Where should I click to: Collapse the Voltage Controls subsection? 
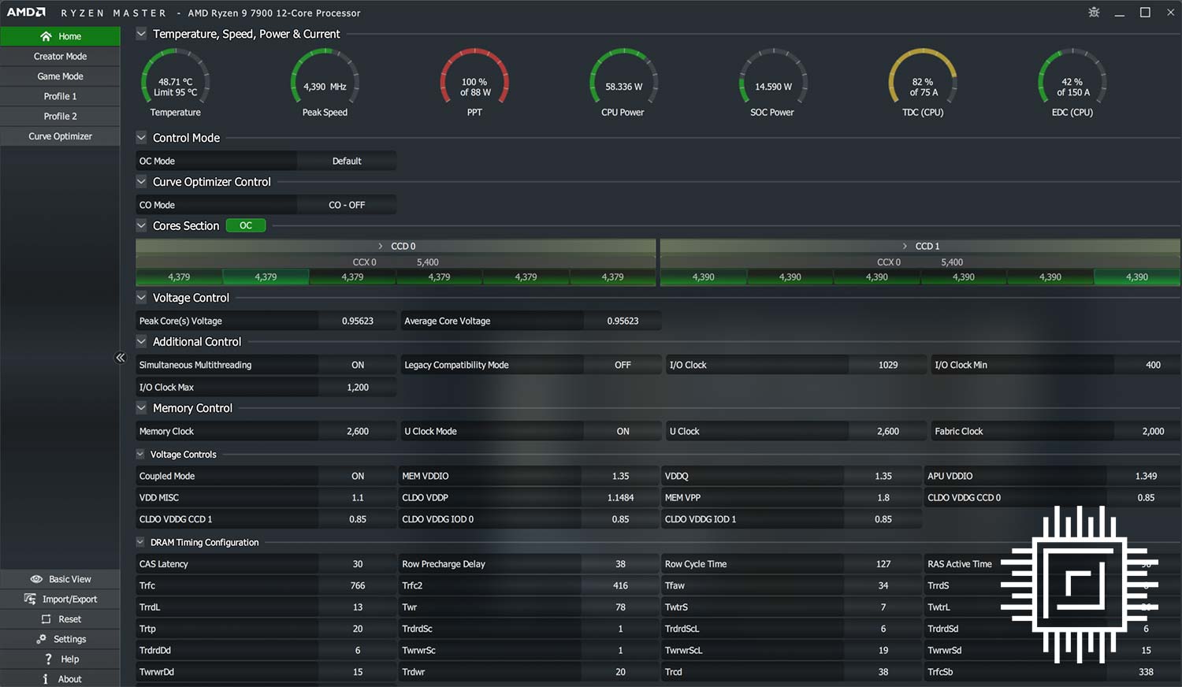pos(140,454)
